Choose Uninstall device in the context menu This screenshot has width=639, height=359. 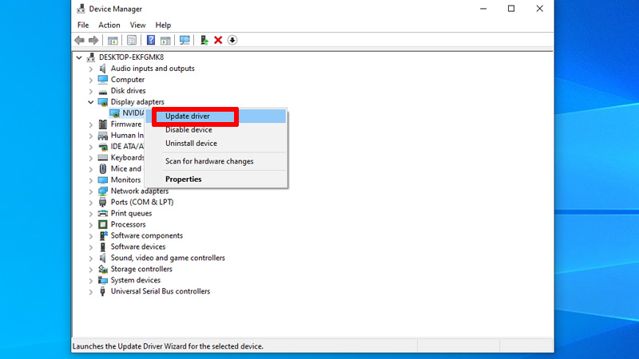click(216, 144)
